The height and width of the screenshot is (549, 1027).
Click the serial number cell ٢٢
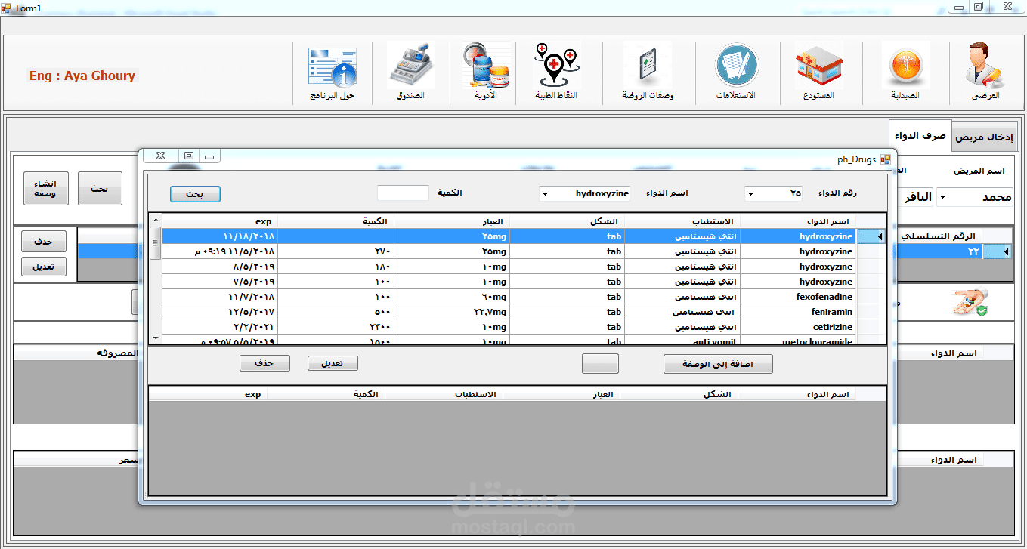[939, 252]
